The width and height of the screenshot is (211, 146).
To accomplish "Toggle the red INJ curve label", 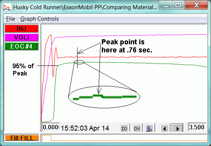I will 22,29.
